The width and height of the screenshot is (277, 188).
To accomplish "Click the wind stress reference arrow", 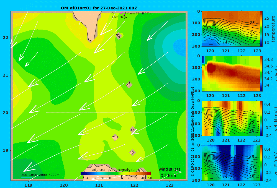I will click(170, 172).
